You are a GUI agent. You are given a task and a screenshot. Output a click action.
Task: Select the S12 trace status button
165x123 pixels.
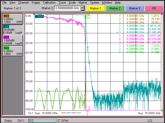13,29
